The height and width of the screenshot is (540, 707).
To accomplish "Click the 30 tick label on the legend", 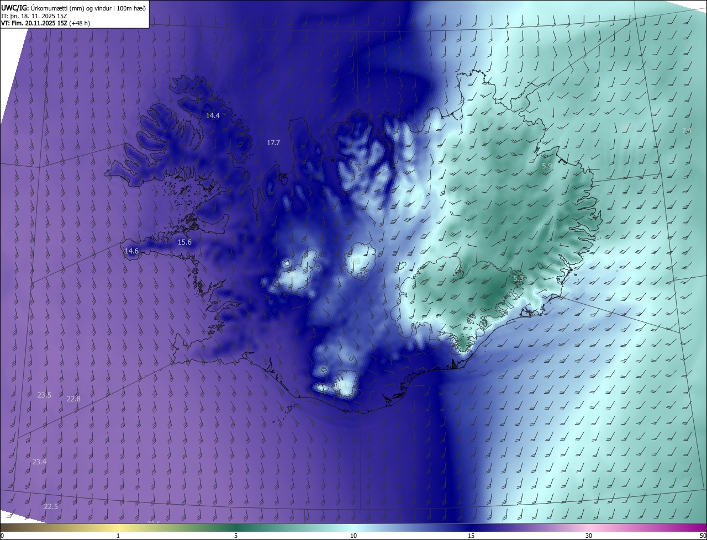I will pos(589,536).
